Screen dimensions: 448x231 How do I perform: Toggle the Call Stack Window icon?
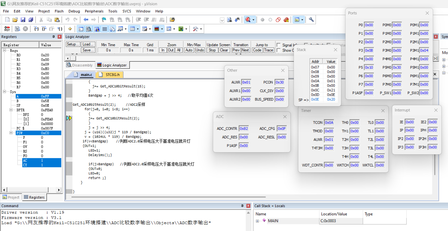tap(112, 29)
